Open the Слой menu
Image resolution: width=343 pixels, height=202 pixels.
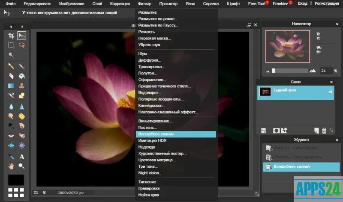tap(97, 3)
